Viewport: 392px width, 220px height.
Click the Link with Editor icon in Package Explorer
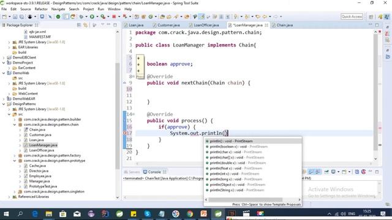pos(86,25)
